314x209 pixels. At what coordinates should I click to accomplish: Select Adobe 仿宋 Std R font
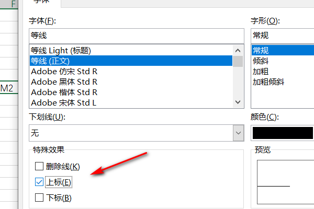click(x=131, y=72)
